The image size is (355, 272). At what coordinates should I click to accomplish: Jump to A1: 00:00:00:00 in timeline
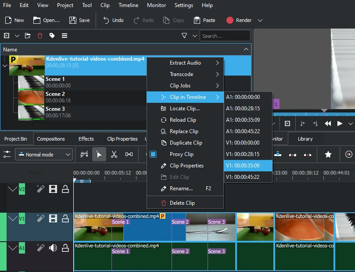point(248,97)
